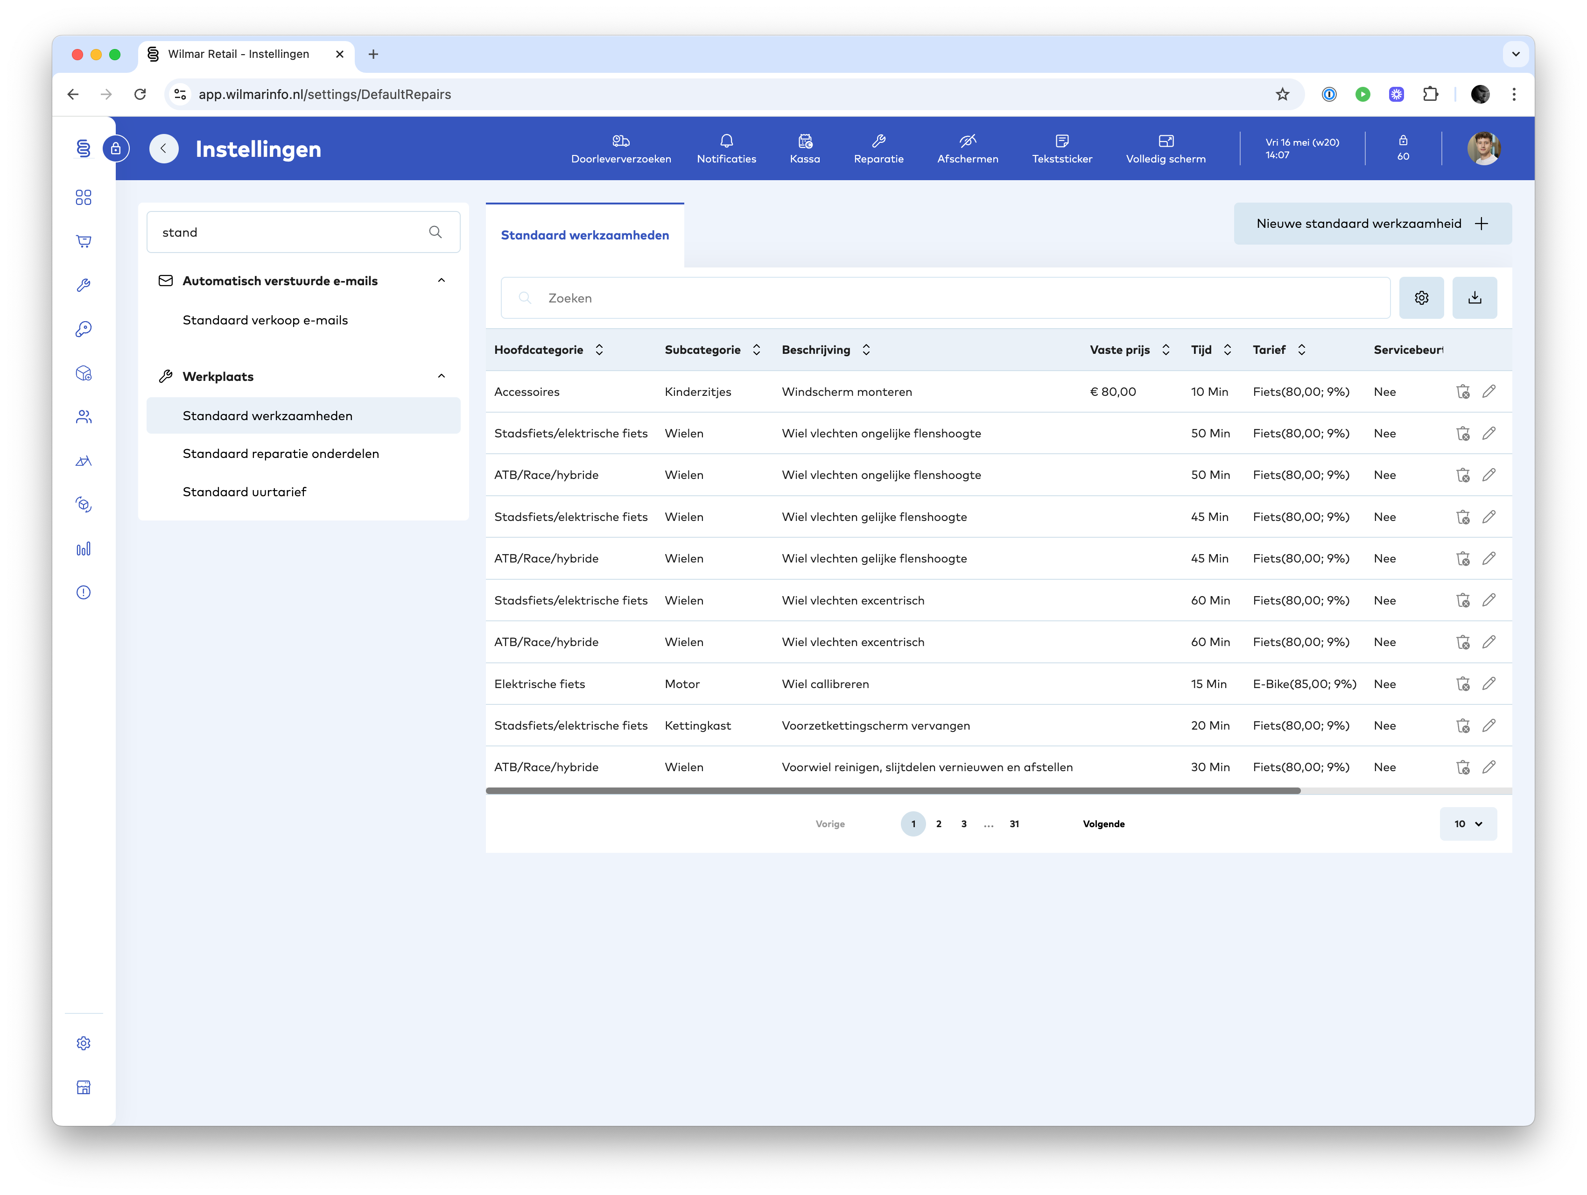Edit the Wiel callibreren row
Image resolution: width=1587 pixels, height=1195 pixels.
(1489, 683)
